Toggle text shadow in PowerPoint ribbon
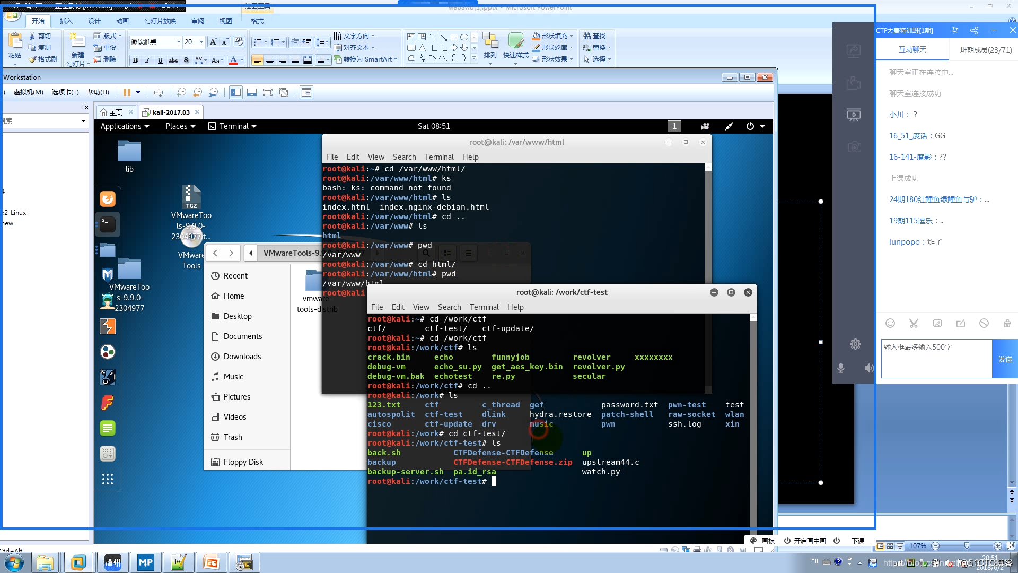 (186, 60)
